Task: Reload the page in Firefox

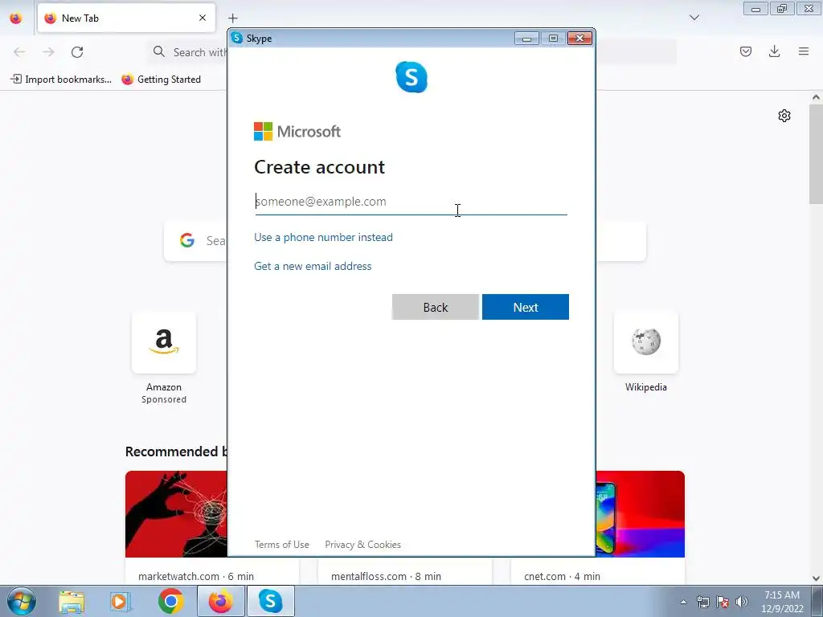Action: click(77, 51)
